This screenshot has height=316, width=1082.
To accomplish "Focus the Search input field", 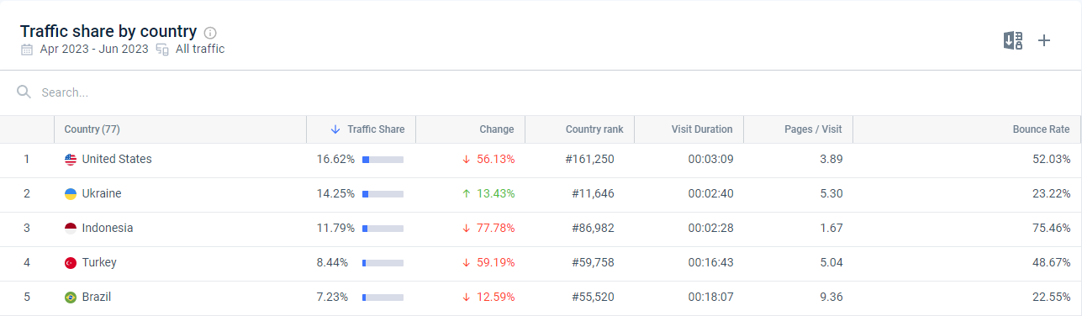I will click(x=541, y=92).
